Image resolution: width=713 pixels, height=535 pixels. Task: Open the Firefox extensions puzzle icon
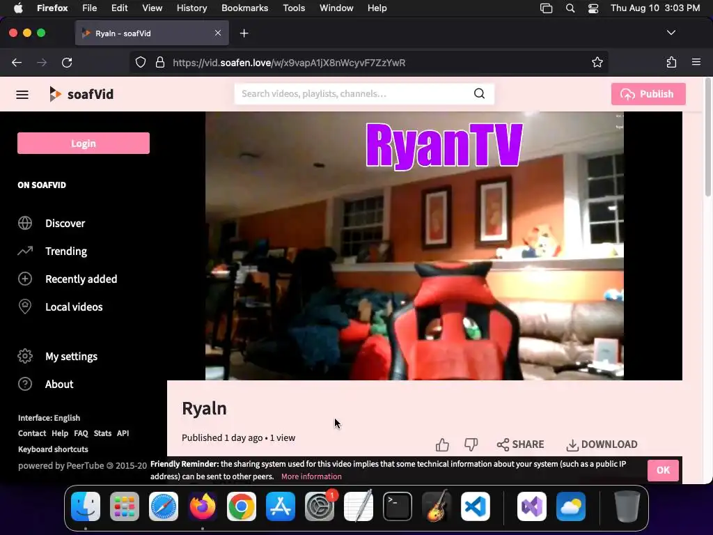(671, 62)
